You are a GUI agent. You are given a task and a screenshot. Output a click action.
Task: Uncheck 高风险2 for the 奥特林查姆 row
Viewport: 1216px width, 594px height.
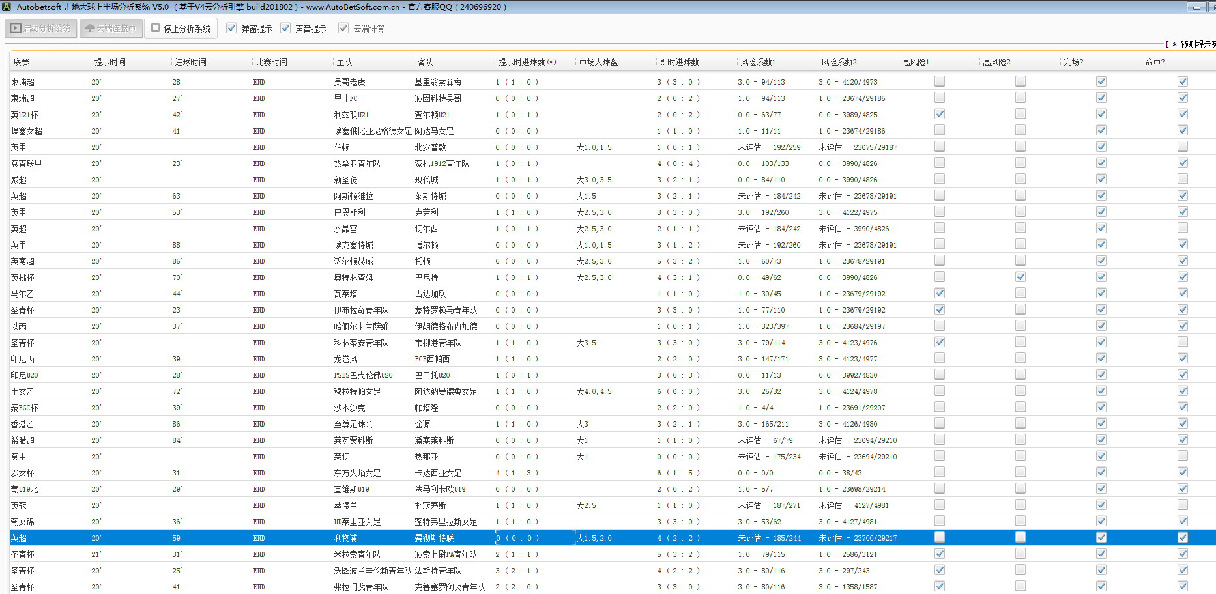tap(1020, 277)
